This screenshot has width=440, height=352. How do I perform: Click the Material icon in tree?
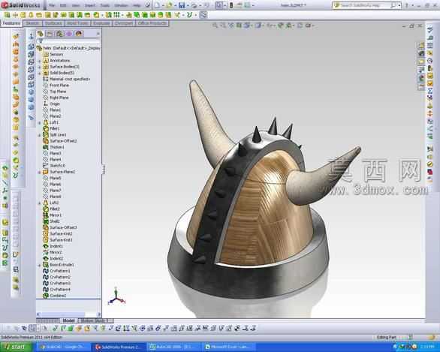click(46, 79)
